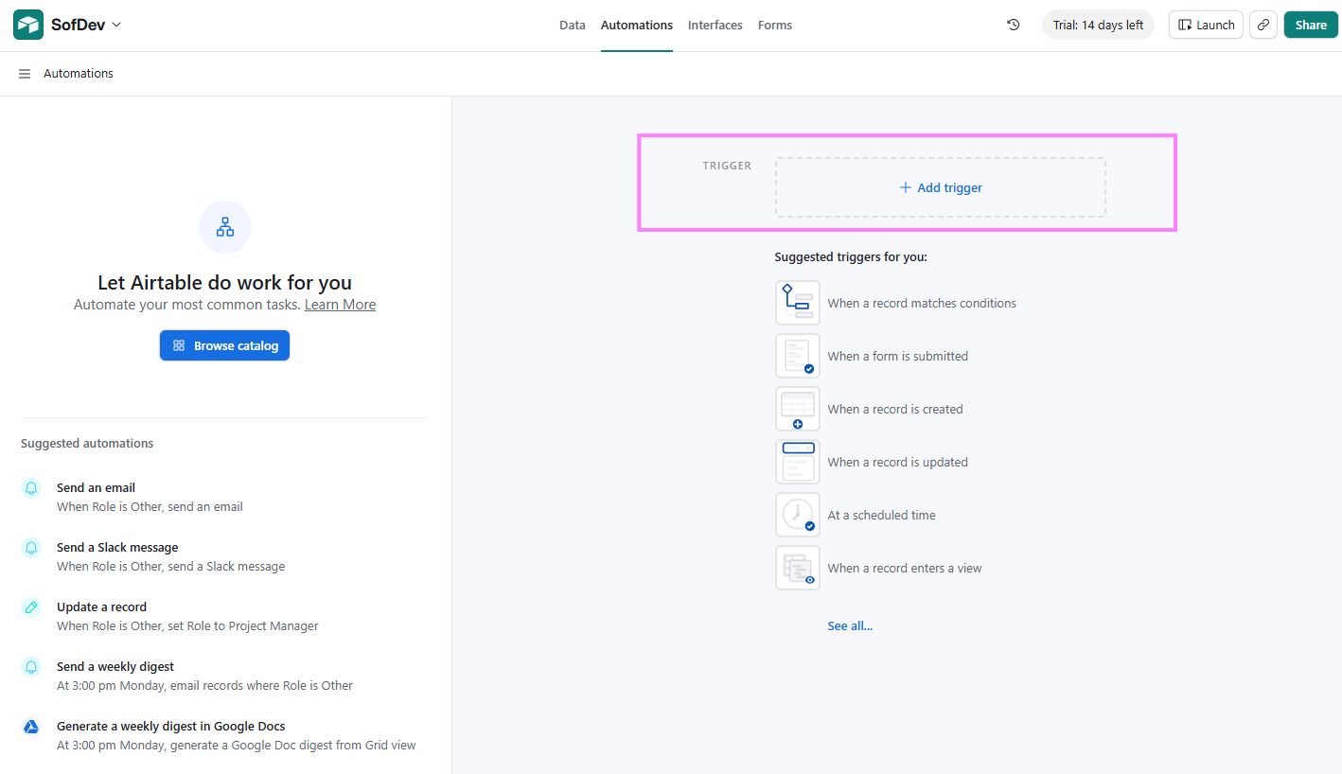Select the Send a Slack message suggestion
Image resolution: width=1342 pixels, height=774 pixels.
pyautogui.click(x=117, y=548)
